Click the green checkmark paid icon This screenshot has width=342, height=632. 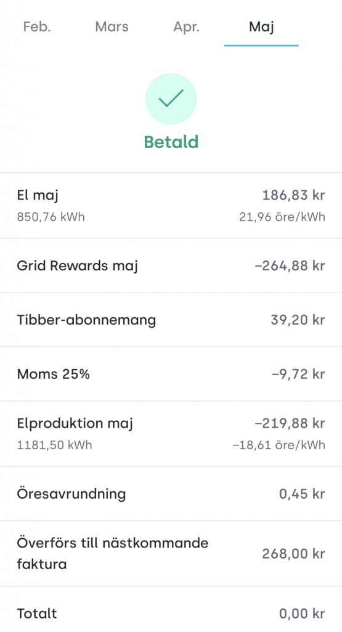pos(171,99)
